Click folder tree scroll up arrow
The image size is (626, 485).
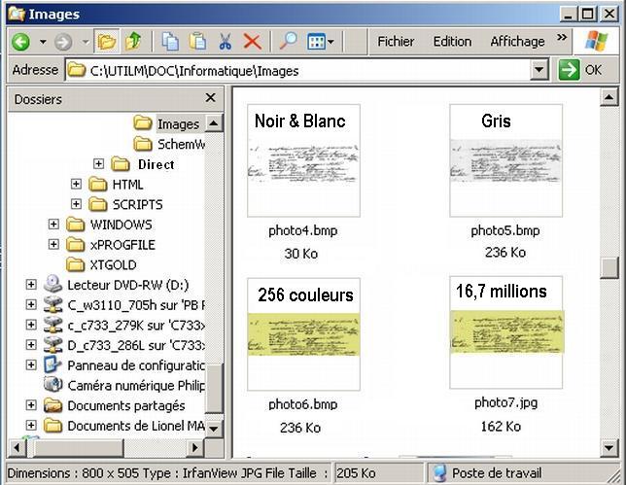tap(214, 122)
